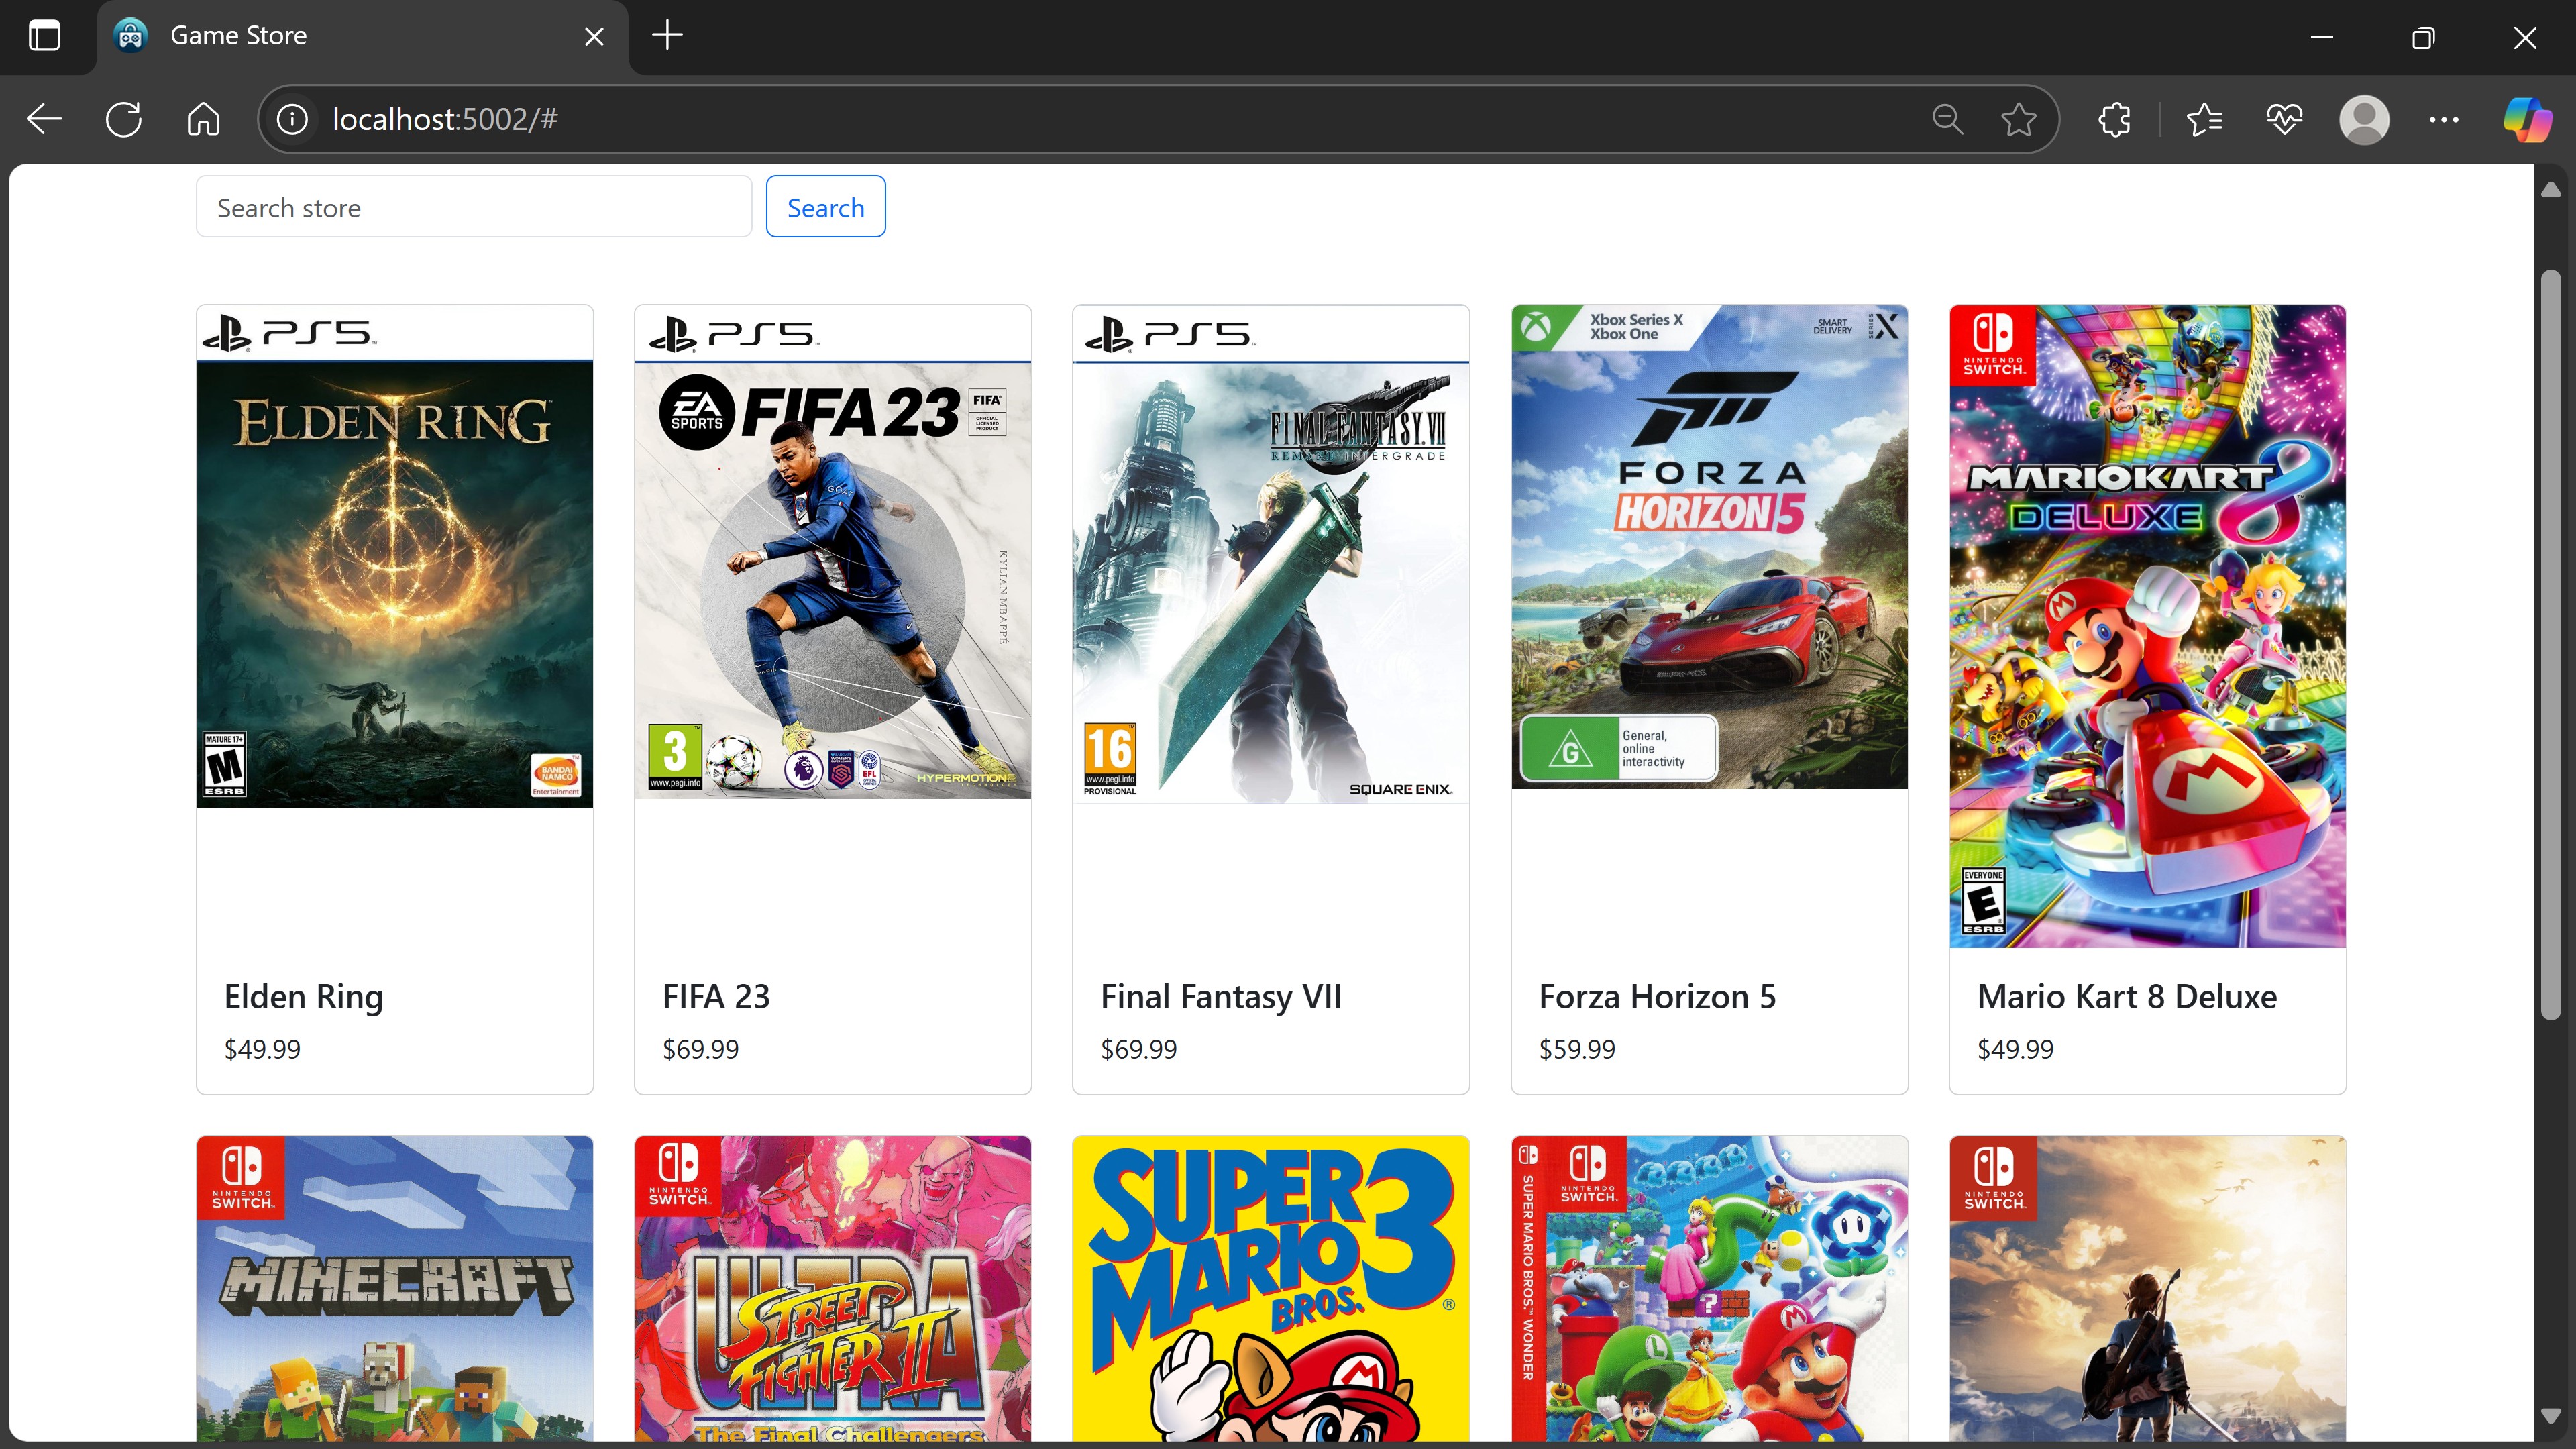Click the Mario Kart 8 Deluxe title
Screen dimensions: 2576x1449
click(x=2127, y=997)
